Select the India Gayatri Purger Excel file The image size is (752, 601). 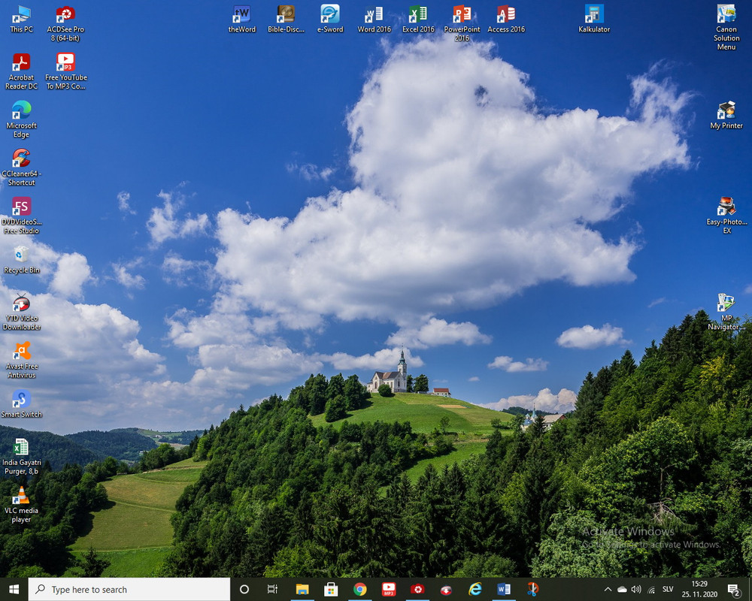[x=21, y=456]
